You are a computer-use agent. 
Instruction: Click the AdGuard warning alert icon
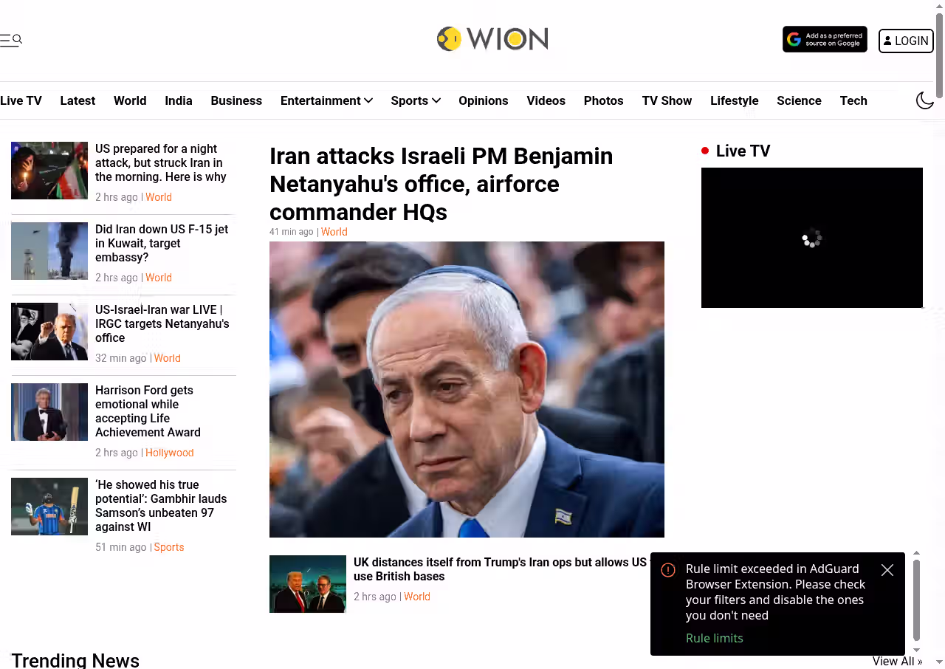click(668, 570)
